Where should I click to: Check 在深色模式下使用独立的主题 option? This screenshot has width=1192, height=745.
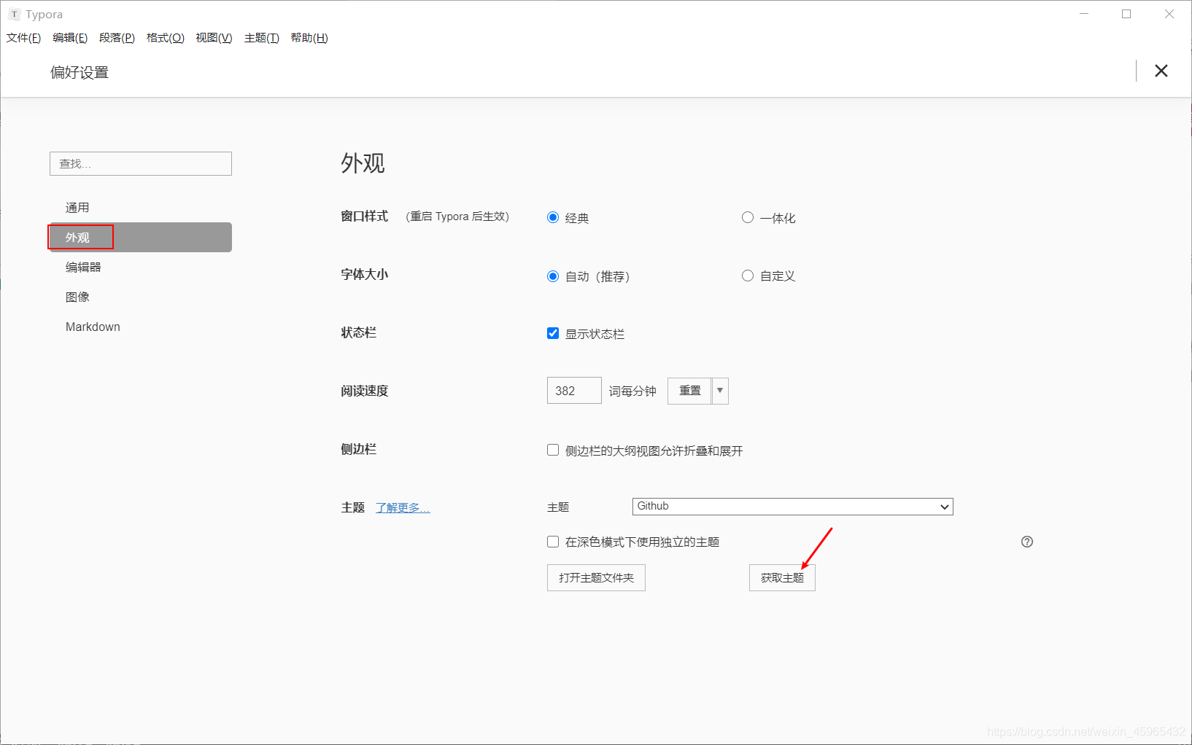pos(553,542)
